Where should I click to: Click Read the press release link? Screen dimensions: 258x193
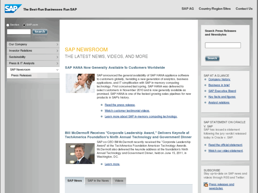[120, 105]
